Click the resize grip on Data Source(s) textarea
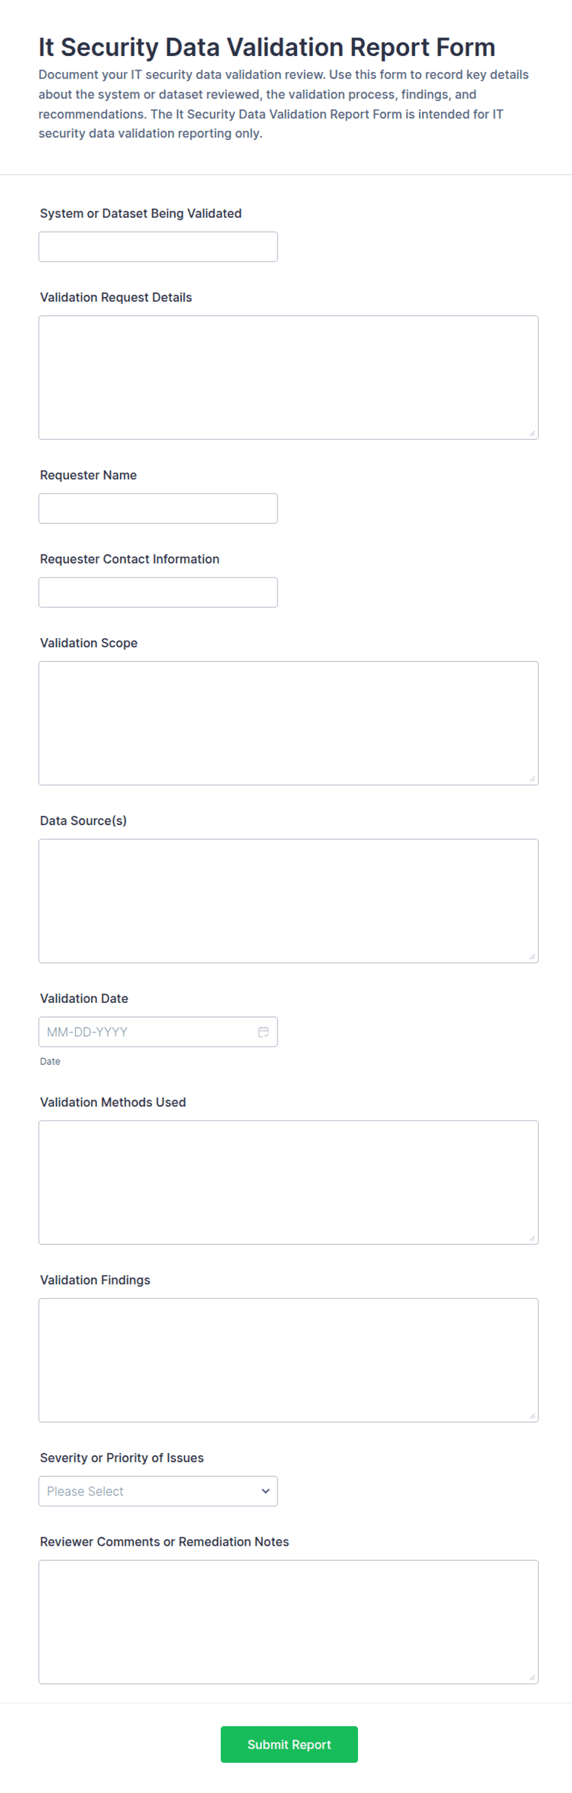 point(533,956)
